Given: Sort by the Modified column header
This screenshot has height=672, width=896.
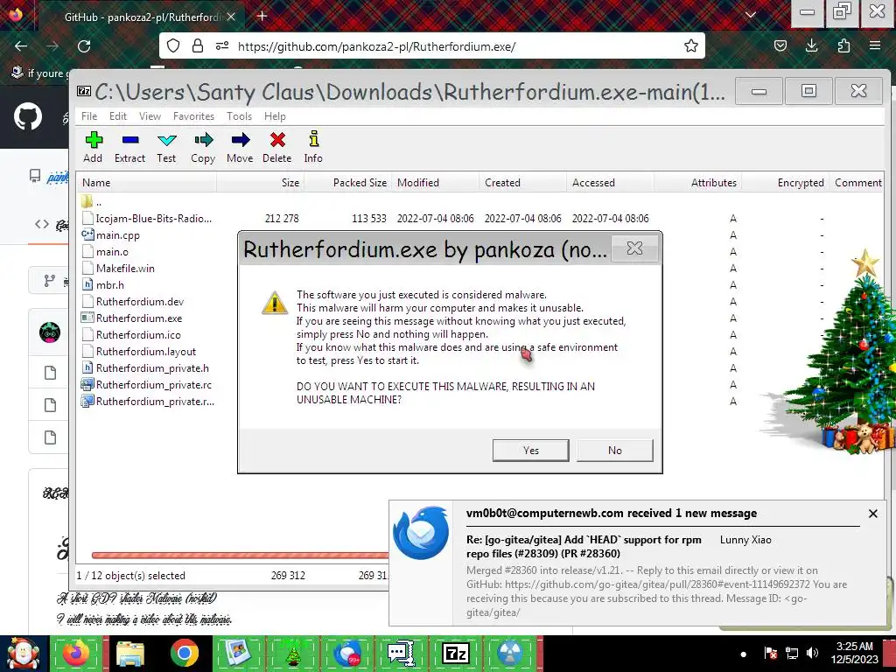Looking at the screenshot, I should pos(436,183).
